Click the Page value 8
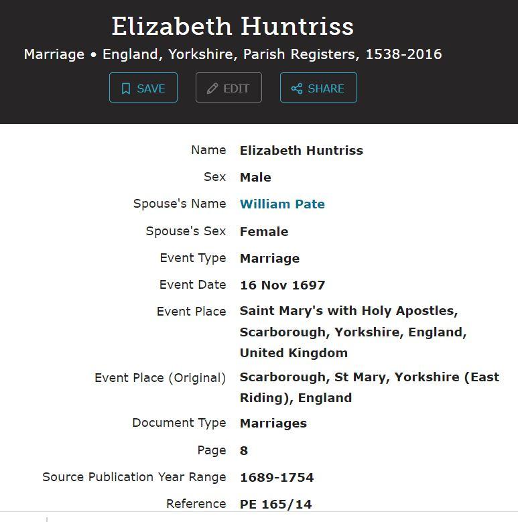Image resolution: width=518 pixels, height=522 pixels. (244, 450)
